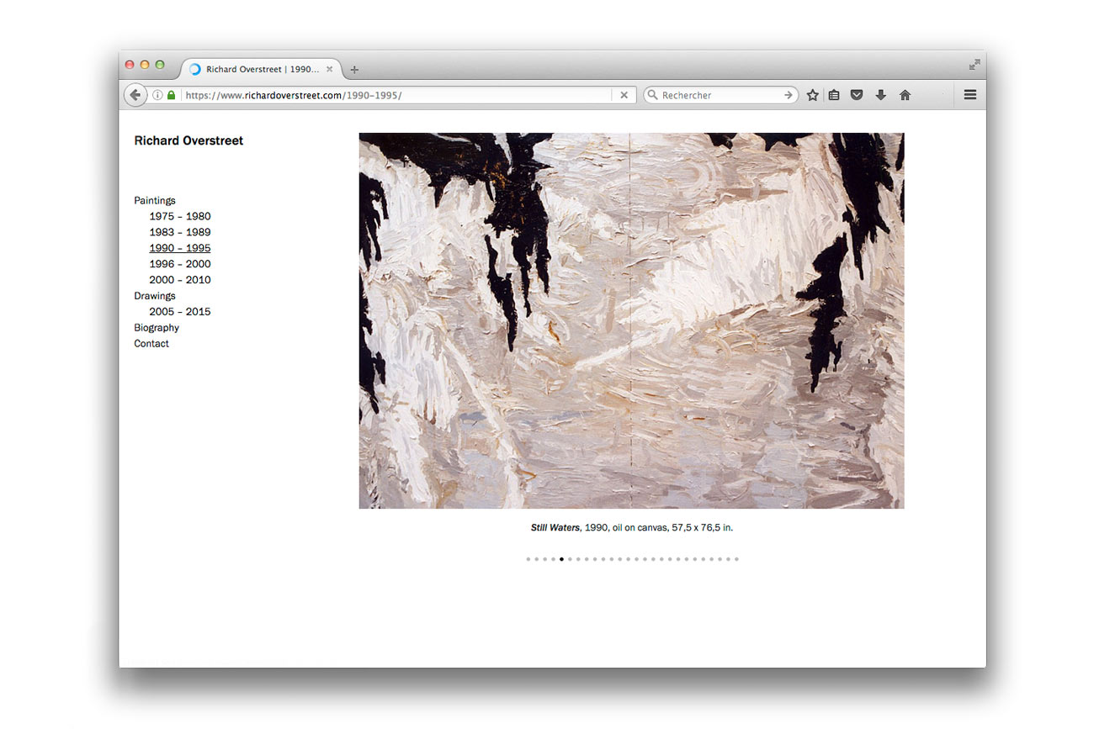Show bookmarks list icon

pyautogui.click(x=834, y=96)
